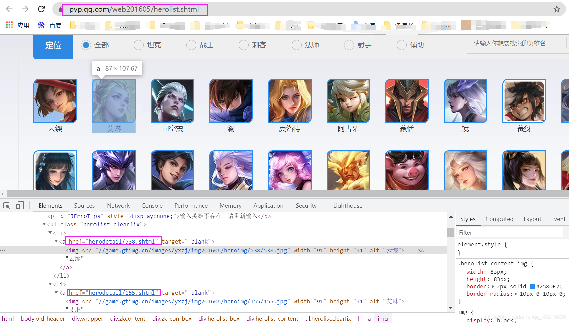The width and height of the screenshot is (569, 323).
Task: Switch to the Elements devtools tab
Action: [50, 206]
